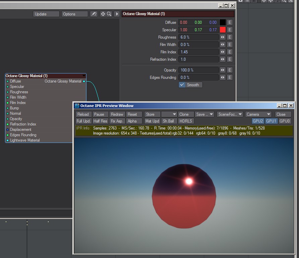
Task: Click the Diffuse input connector on node
Action: pyautogui.click(x=8, y=81)
